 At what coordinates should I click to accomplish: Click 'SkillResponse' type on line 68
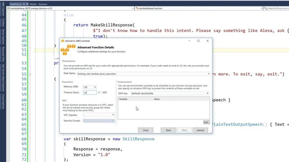139,139
